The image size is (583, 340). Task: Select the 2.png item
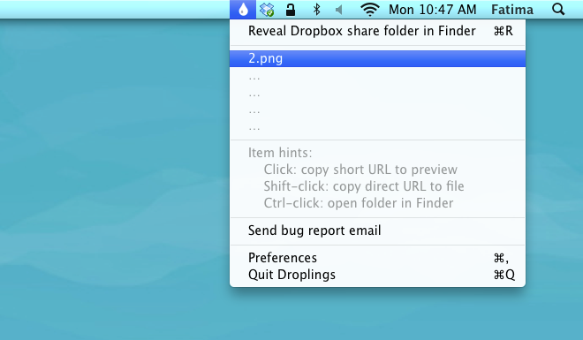click(377, 58)
